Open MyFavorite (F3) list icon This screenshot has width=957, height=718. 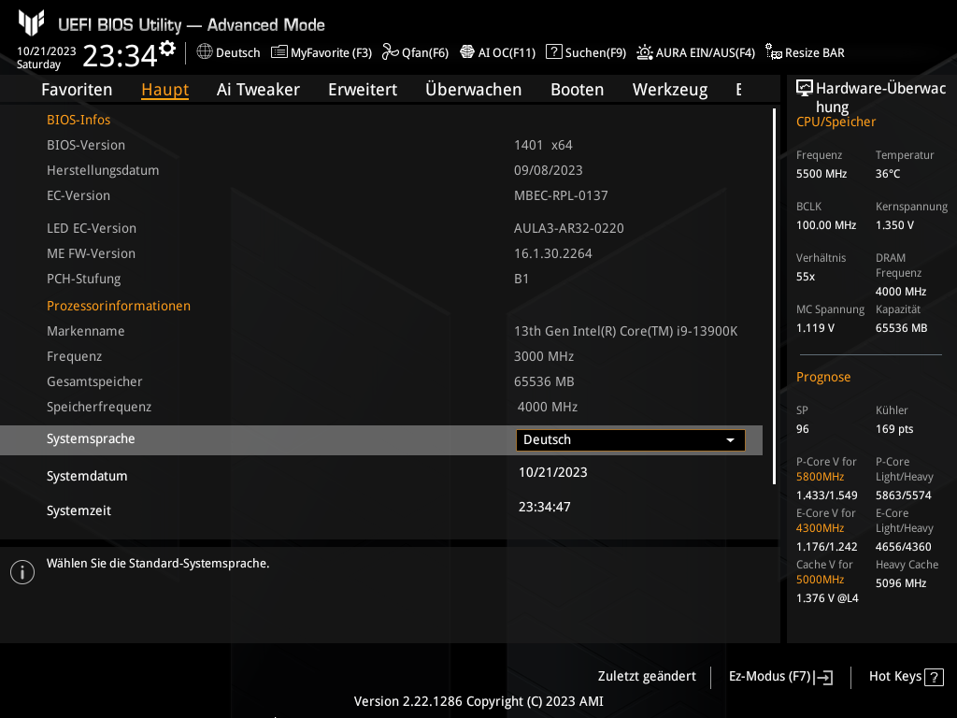(279, 52)
